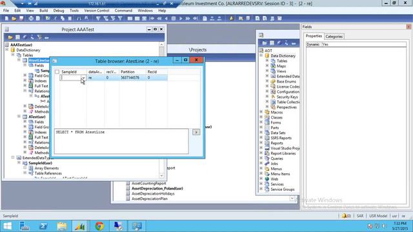This screenshot has width=413, height=232.
Task: Collapse Data Dictionary node in AOT
Action: coord(261,55)
